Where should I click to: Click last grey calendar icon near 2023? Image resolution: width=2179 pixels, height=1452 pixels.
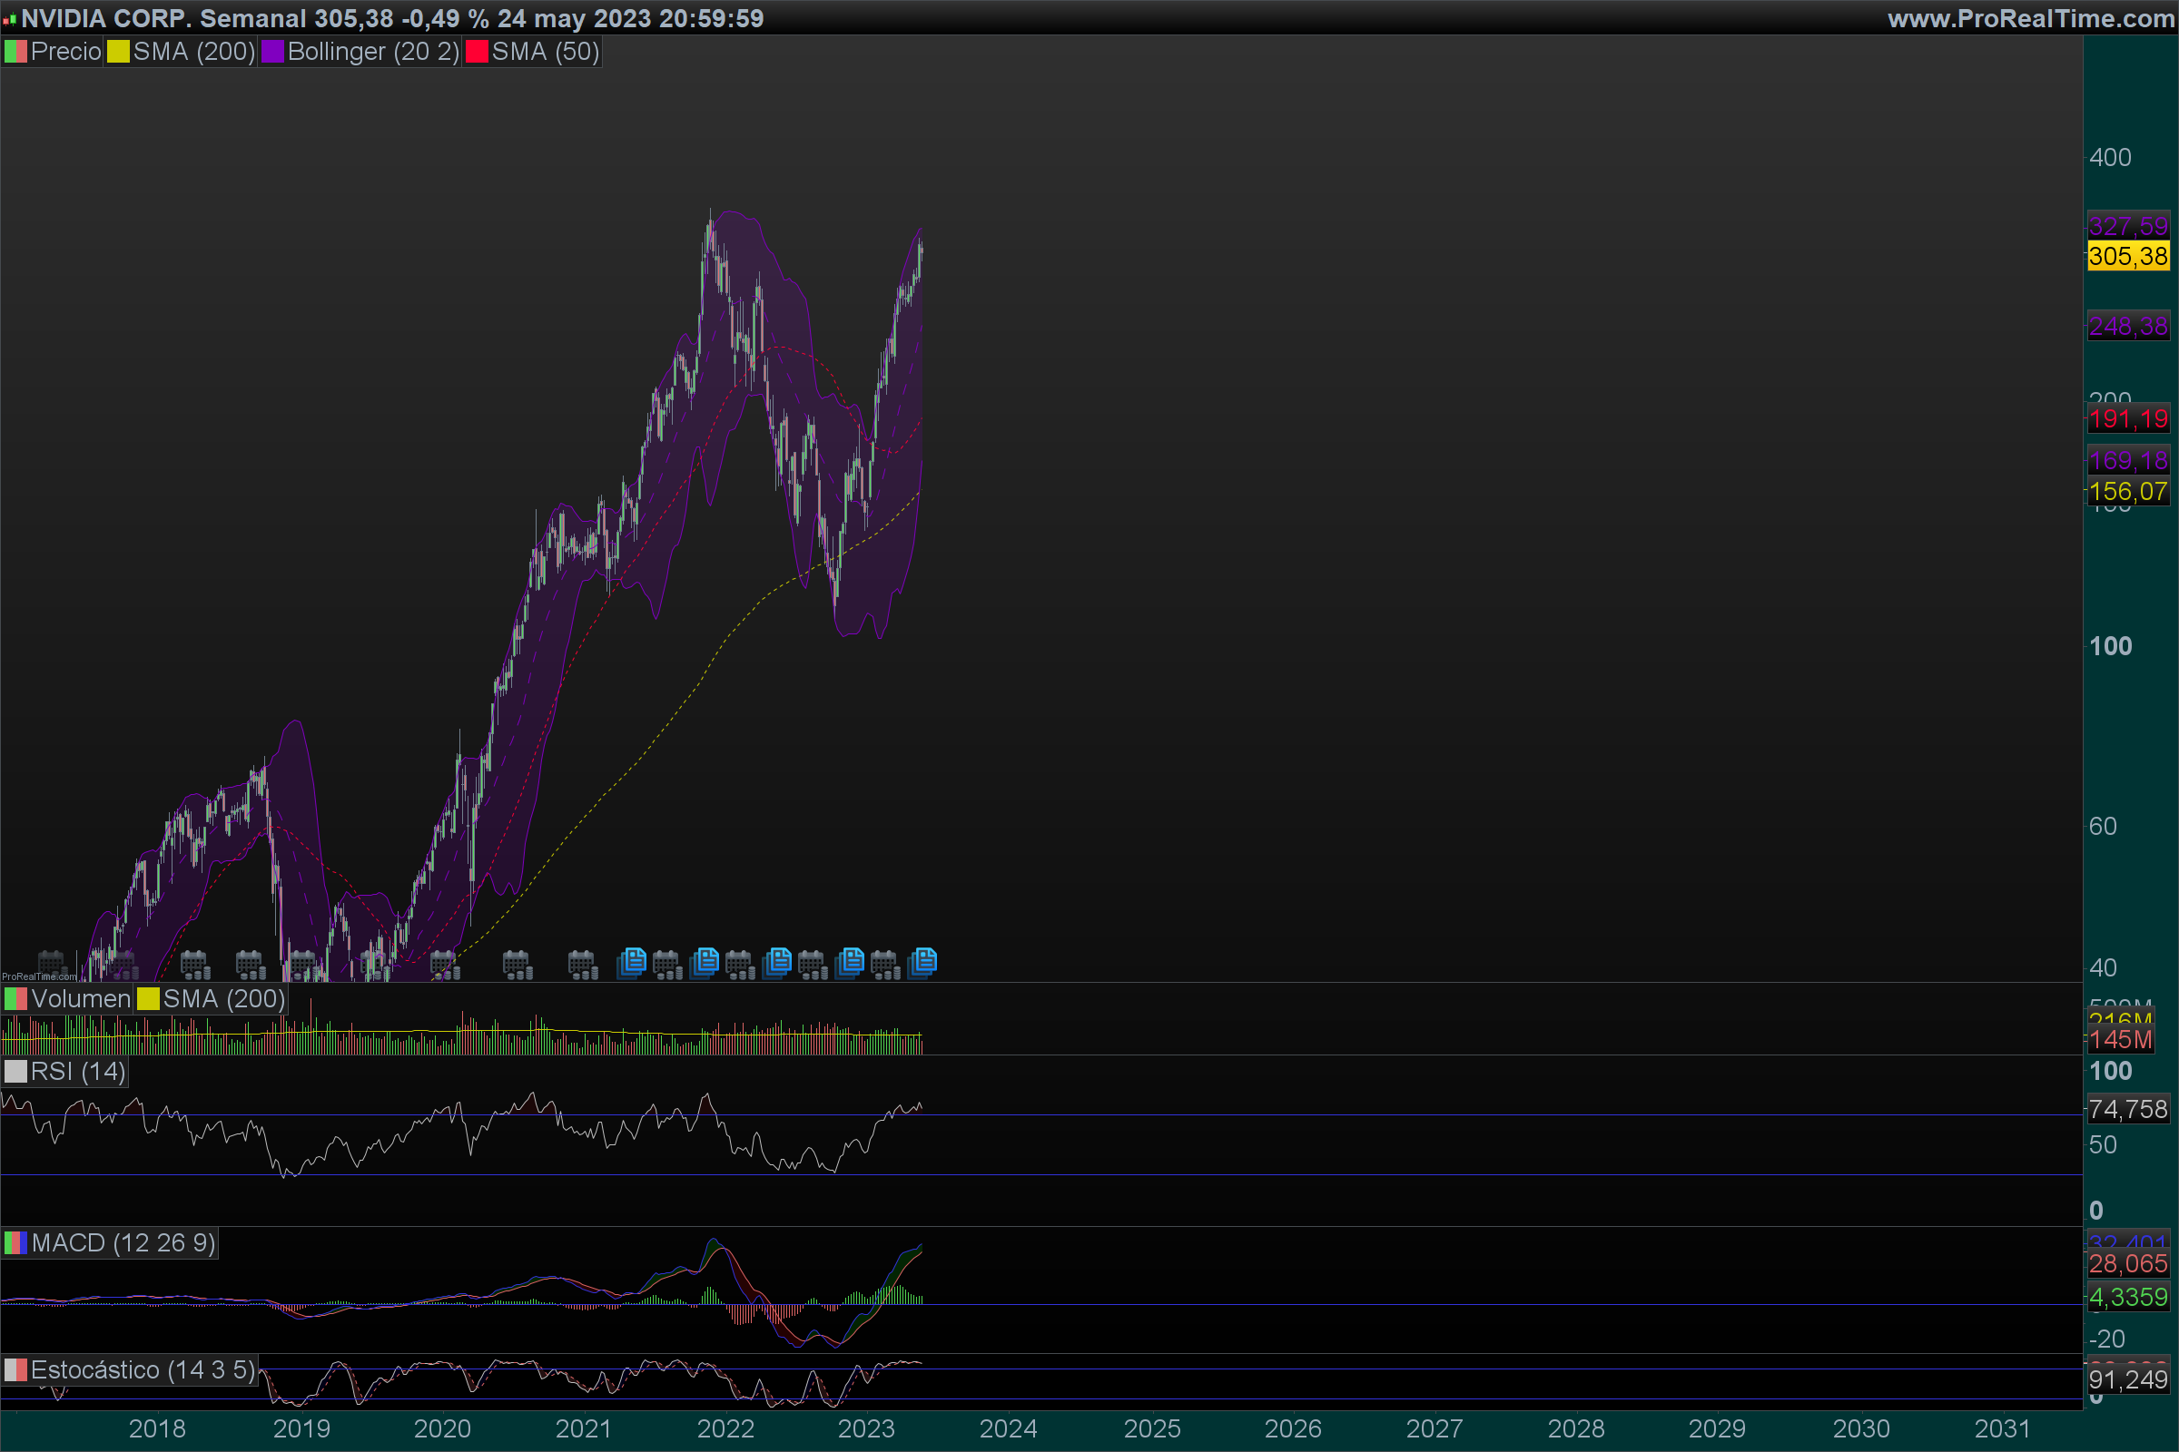[x=886, y=965]
